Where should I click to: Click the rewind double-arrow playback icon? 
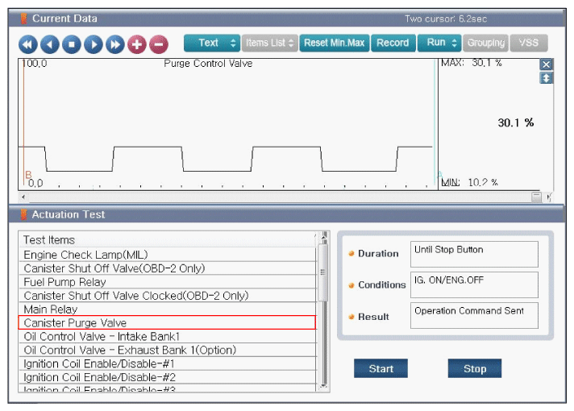[28, 44]
